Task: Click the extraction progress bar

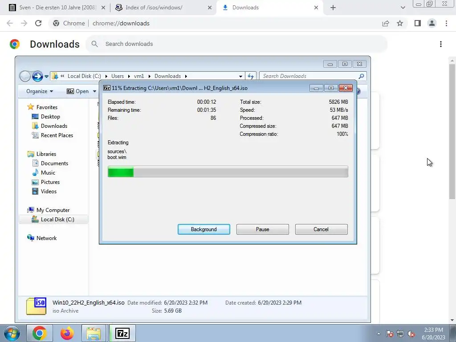Action: [228, 171]
